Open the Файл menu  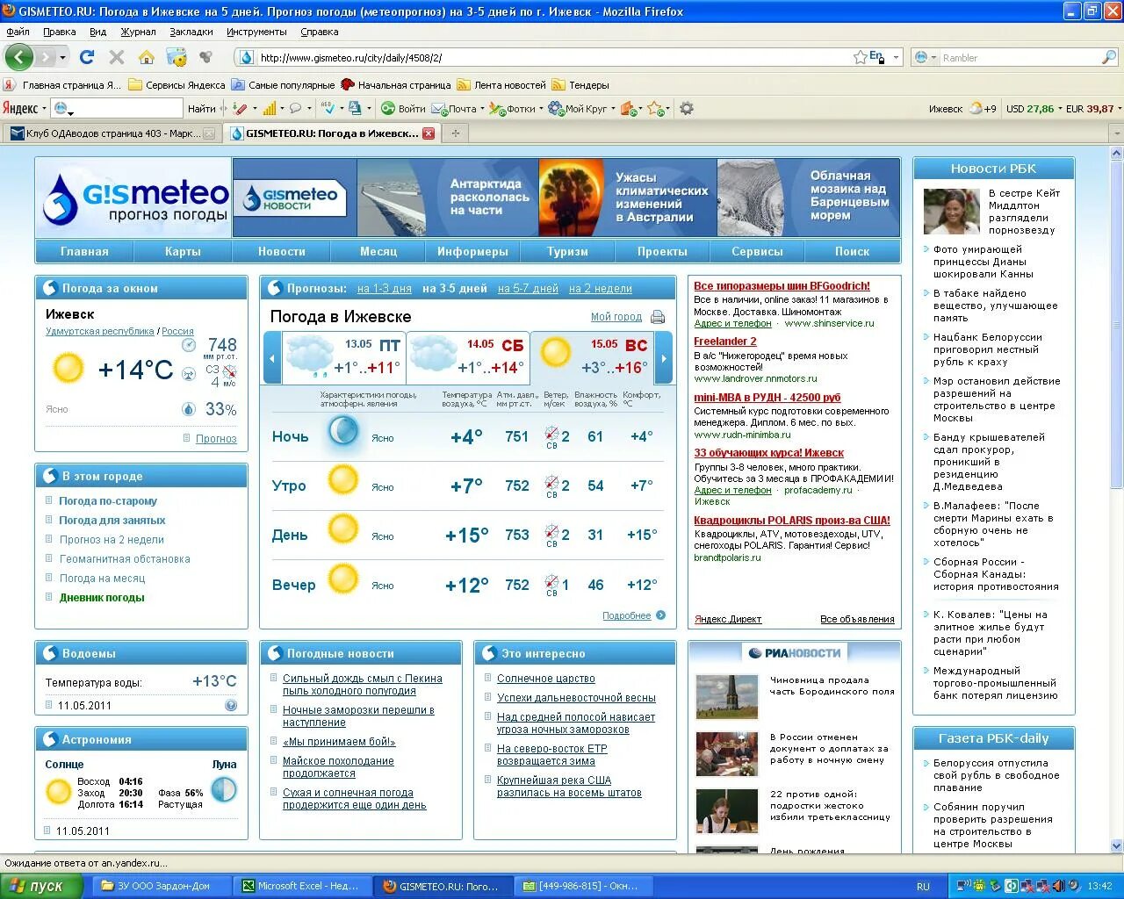[x=18, y=32]
